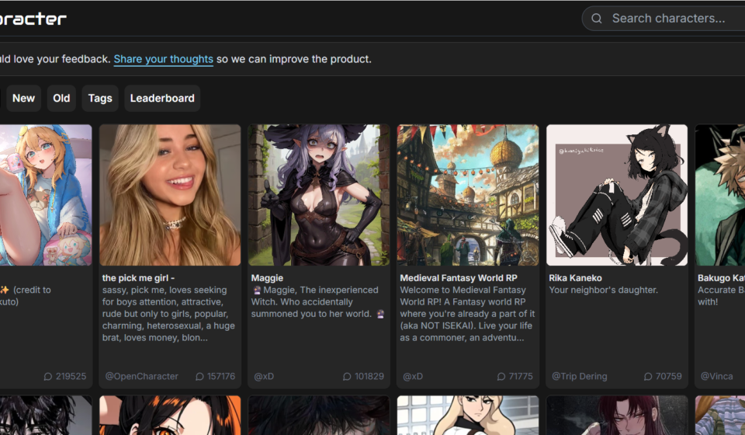This screenshot has width=745, height=435.
Task: Open the Rika Kaneko character image
Action: pyautogui.click(x=617, y=195)
